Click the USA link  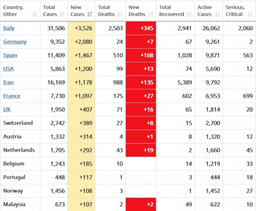pos(9,69)
